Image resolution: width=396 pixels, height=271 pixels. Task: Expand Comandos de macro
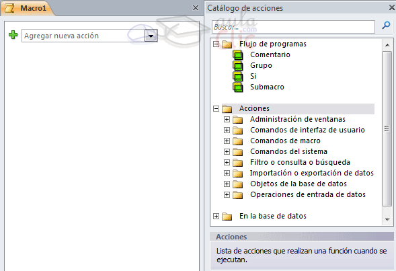227,141
